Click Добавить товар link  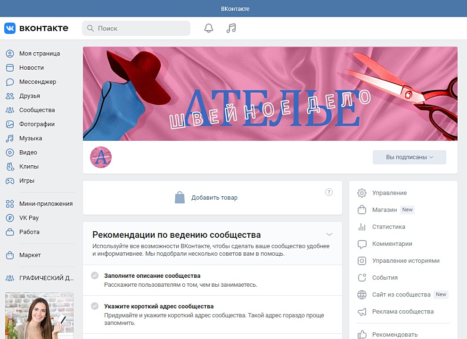pos(214,198)
